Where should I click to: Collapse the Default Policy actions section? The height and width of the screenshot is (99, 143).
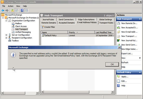pos(140,72)
